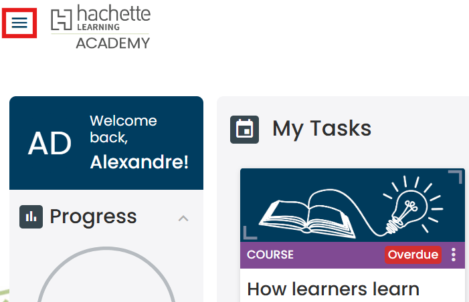The width and height of the screenshot is (469, 302).
Task: Click the Hachette H logo mark
Action: [x=61, y=21]
